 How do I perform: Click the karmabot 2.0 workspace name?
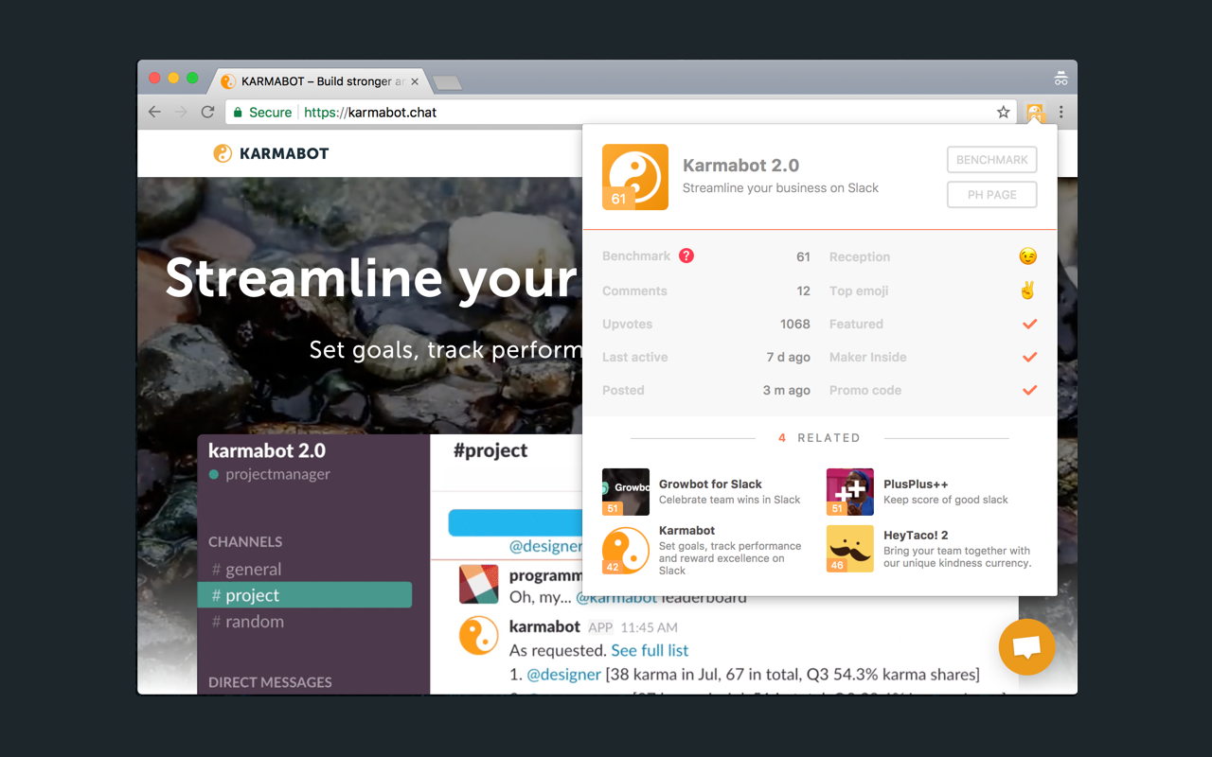pyautogui.click(x=267, y=450)
